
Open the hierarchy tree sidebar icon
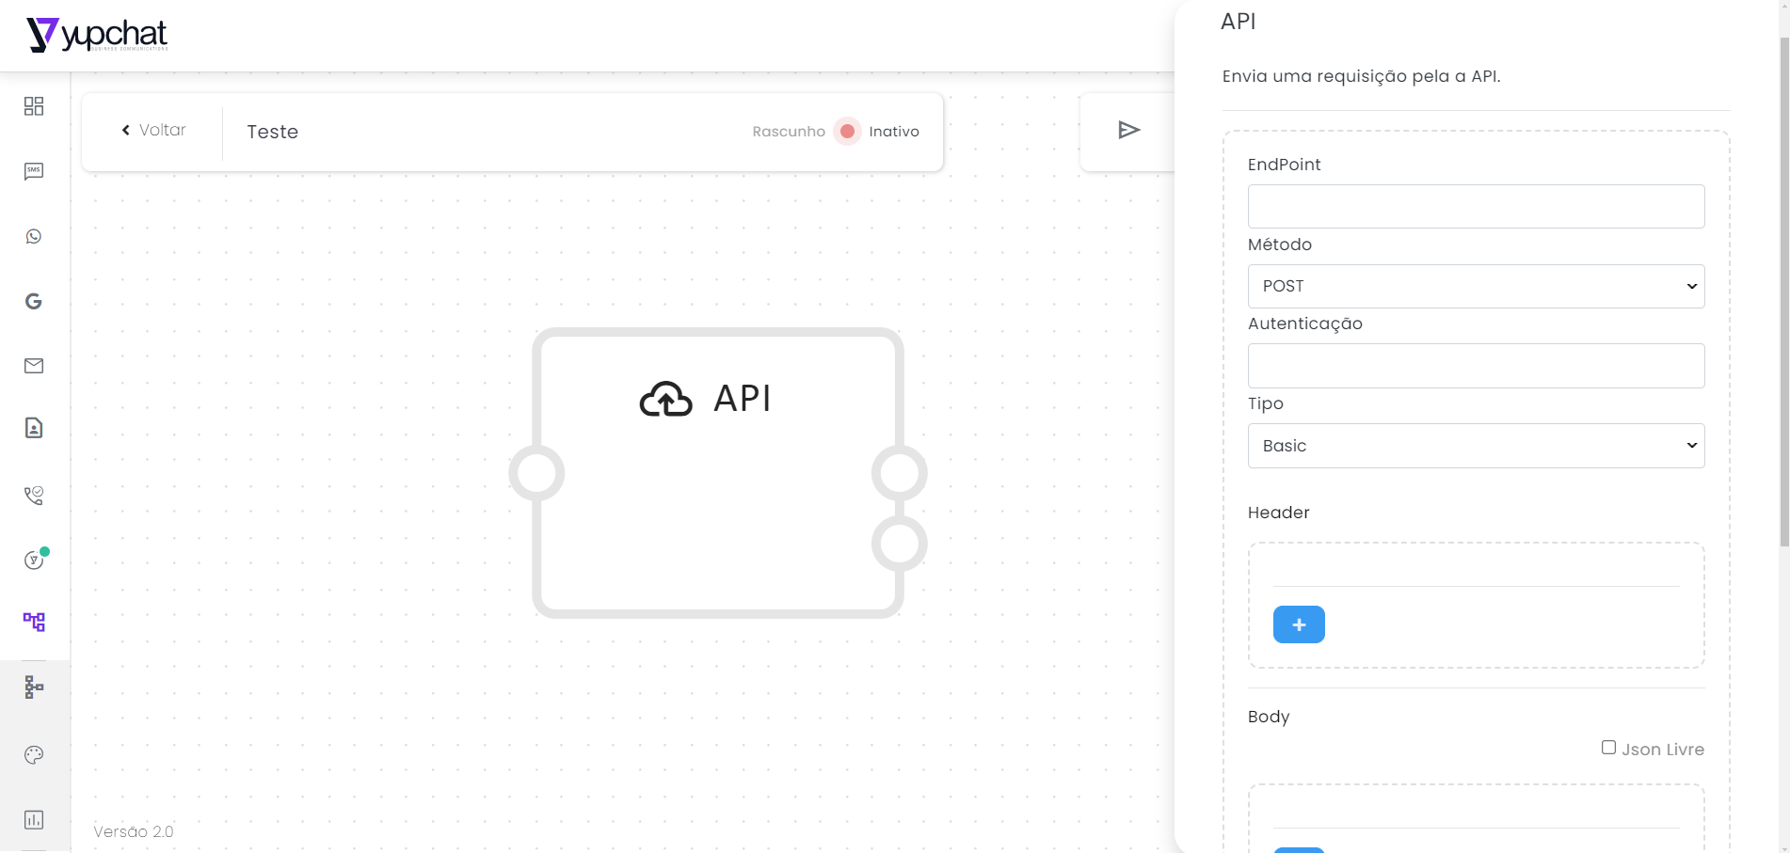(34, 687)
